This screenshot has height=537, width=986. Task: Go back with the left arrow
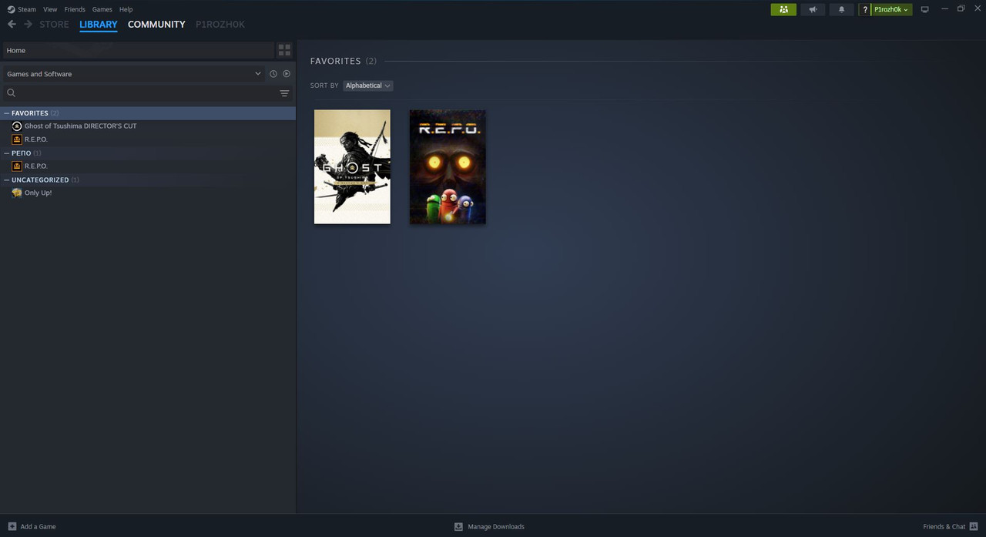(12, 25)
